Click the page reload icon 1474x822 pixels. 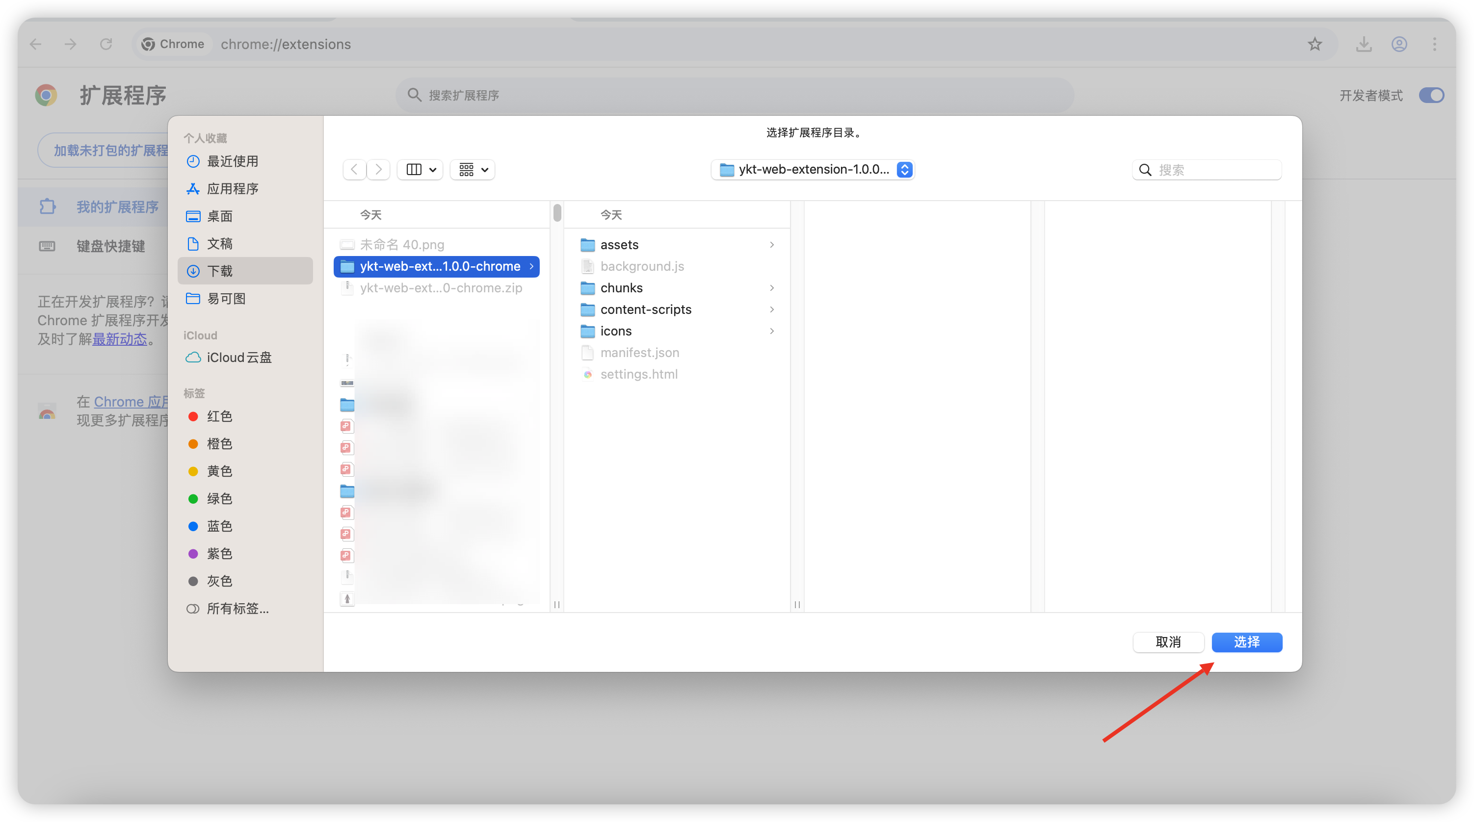106,44
